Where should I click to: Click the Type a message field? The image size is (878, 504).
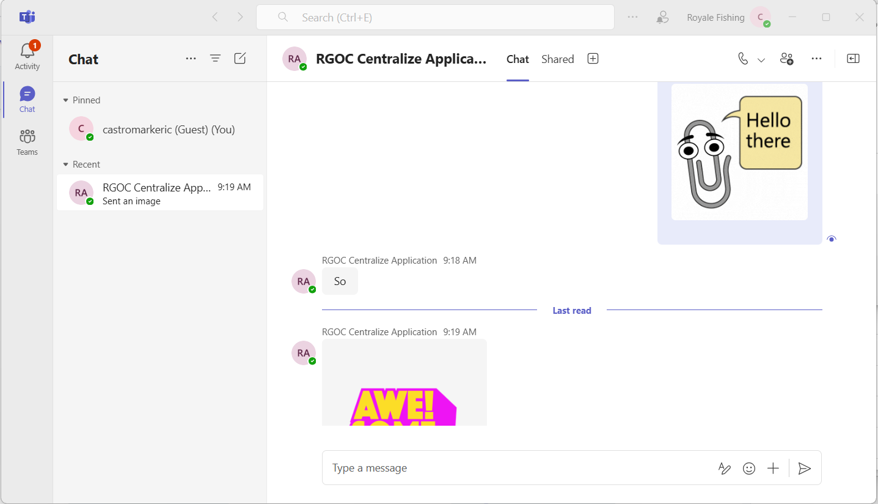519,468
